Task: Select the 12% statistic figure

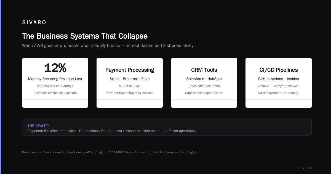Action: coord(55,68)
